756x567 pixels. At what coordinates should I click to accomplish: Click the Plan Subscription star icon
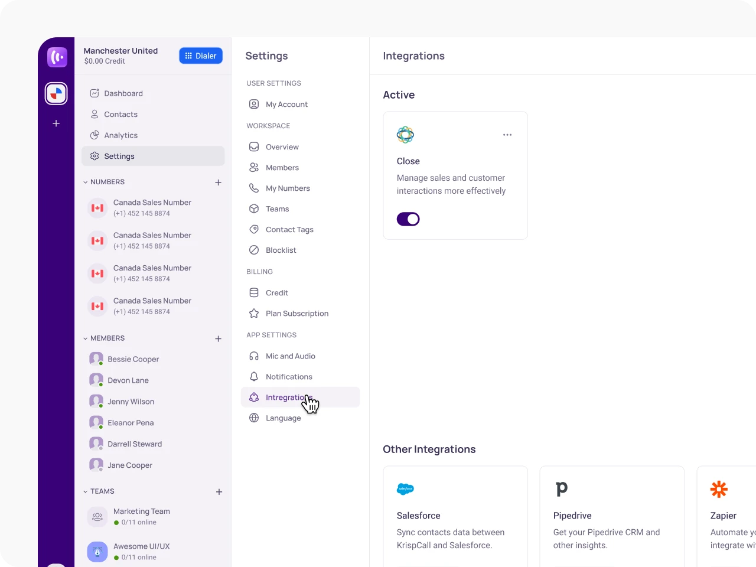click(254, 314)
